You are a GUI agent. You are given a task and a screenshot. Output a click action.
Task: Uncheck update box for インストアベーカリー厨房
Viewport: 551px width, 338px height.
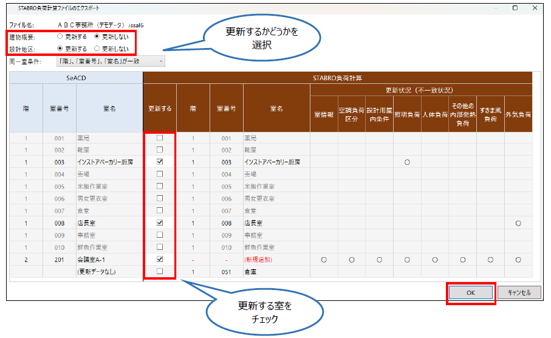(160, 162)
